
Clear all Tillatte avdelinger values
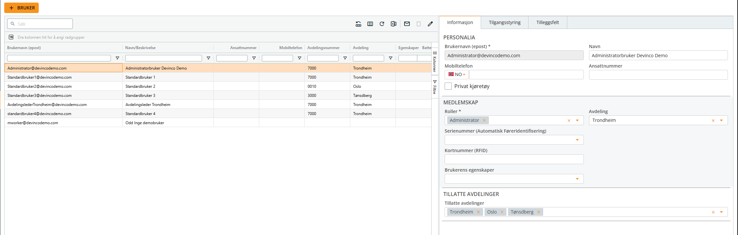click(x=713, y=212)
